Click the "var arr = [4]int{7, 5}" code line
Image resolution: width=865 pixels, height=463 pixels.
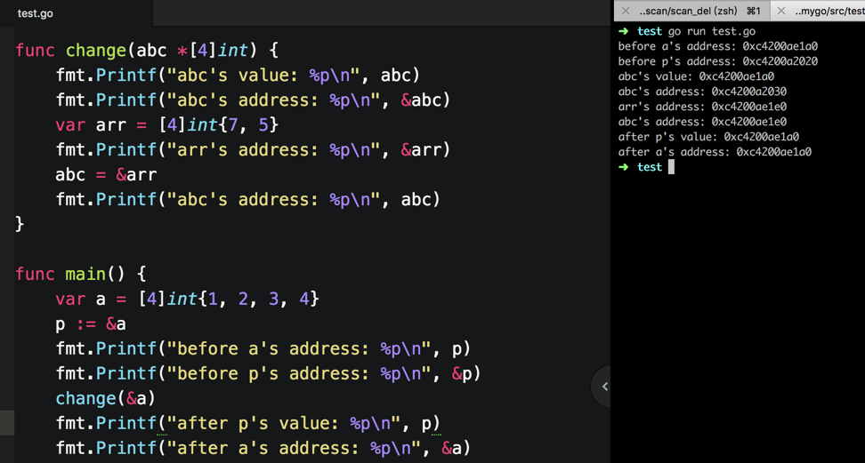(167, 125)
